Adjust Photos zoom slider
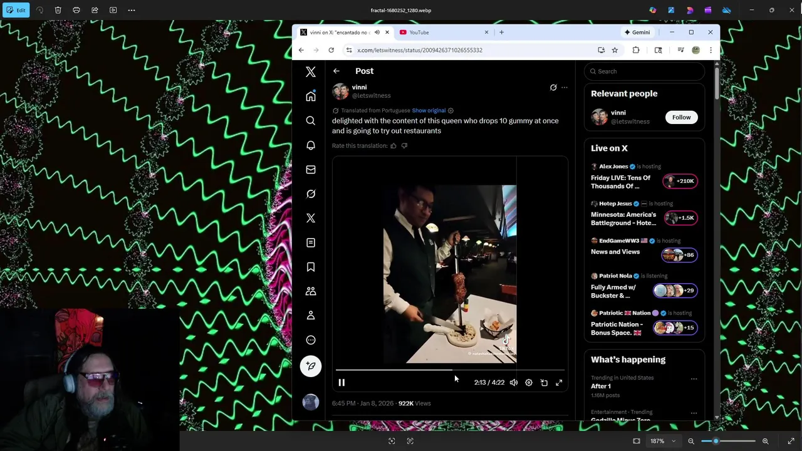This screenshot has height=451, width=802. pos(728,441)
